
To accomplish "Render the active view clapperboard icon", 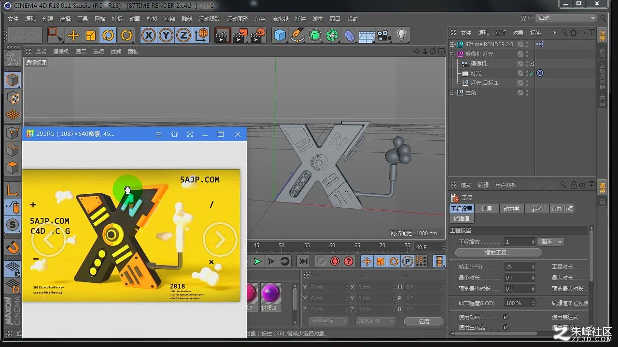I will click(222, 35).
